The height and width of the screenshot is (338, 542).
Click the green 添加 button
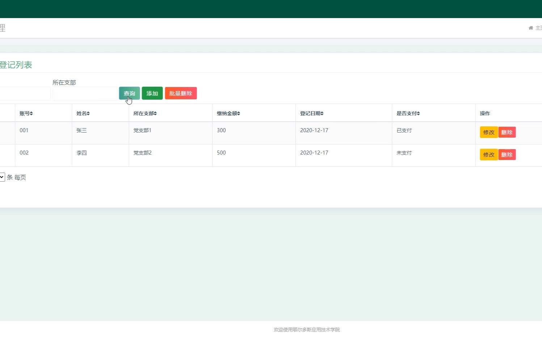pyautogui.click(x=152, y=93)
